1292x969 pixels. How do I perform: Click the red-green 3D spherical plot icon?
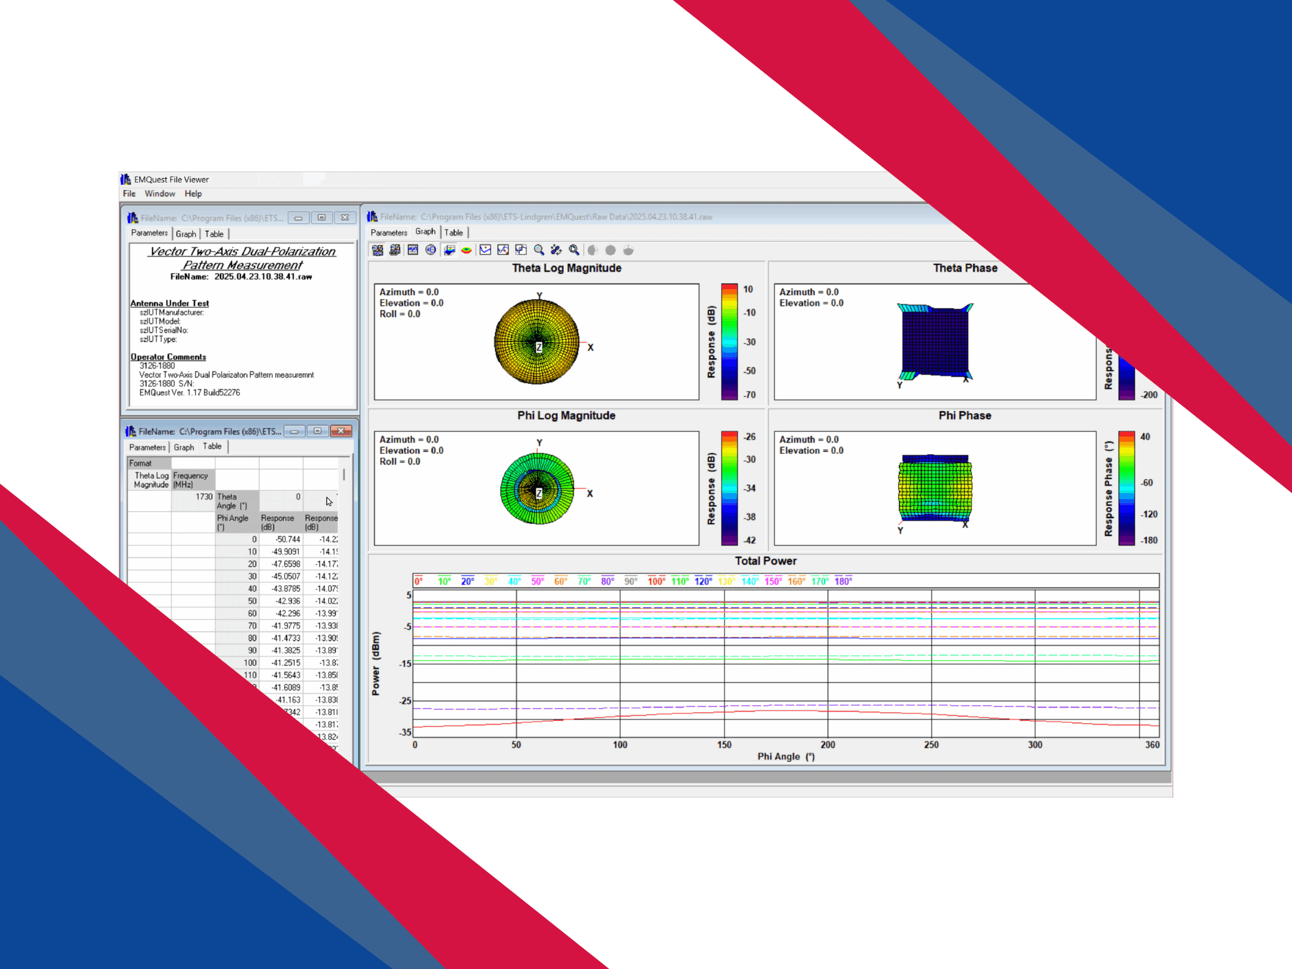click(x=466, y=250)
